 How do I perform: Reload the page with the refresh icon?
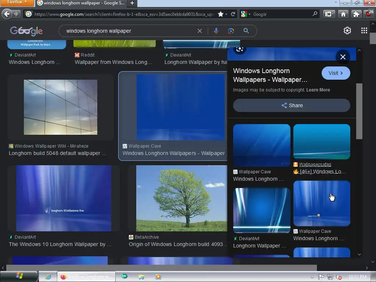point(233,14)
